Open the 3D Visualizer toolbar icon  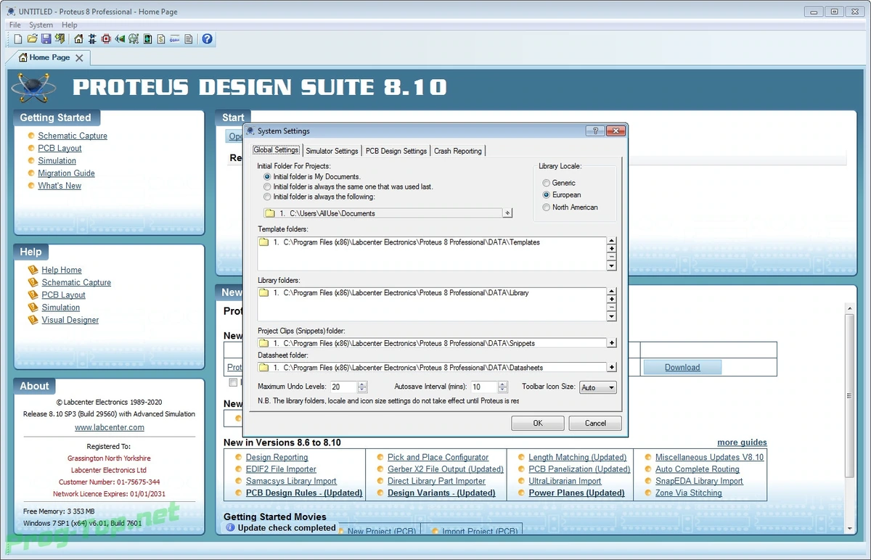[120, 38]
